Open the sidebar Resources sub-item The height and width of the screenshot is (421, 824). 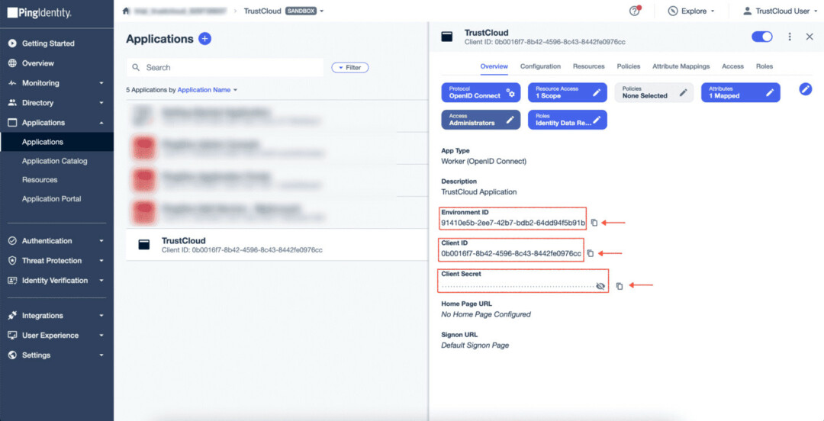pos(40,180)
